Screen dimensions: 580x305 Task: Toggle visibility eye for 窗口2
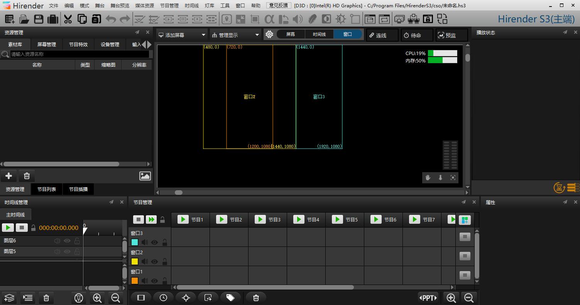[x=154, y=262]
